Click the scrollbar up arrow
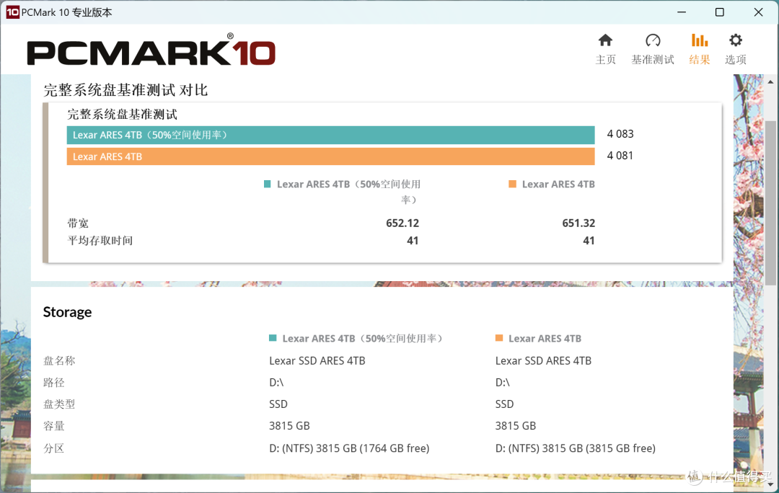This screenshot has height=493, width=779. click(x=770, y=81)
